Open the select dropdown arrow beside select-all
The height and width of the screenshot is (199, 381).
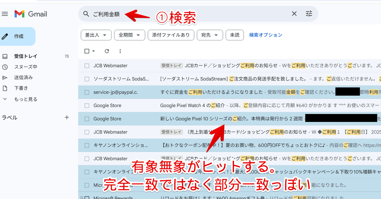click(93, 51)
